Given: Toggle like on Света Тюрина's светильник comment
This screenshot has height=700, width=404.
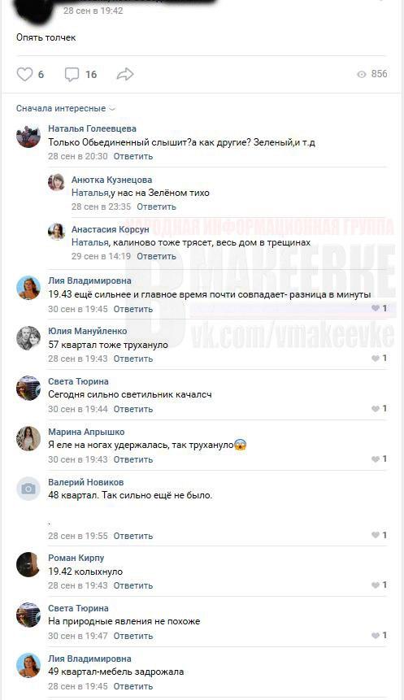Looking at the screenshot, I should pos(376,408).
